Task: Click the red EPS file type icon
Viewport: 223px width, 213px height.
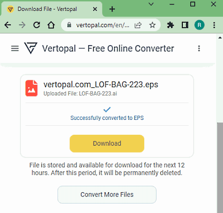Action: (31, 88)
